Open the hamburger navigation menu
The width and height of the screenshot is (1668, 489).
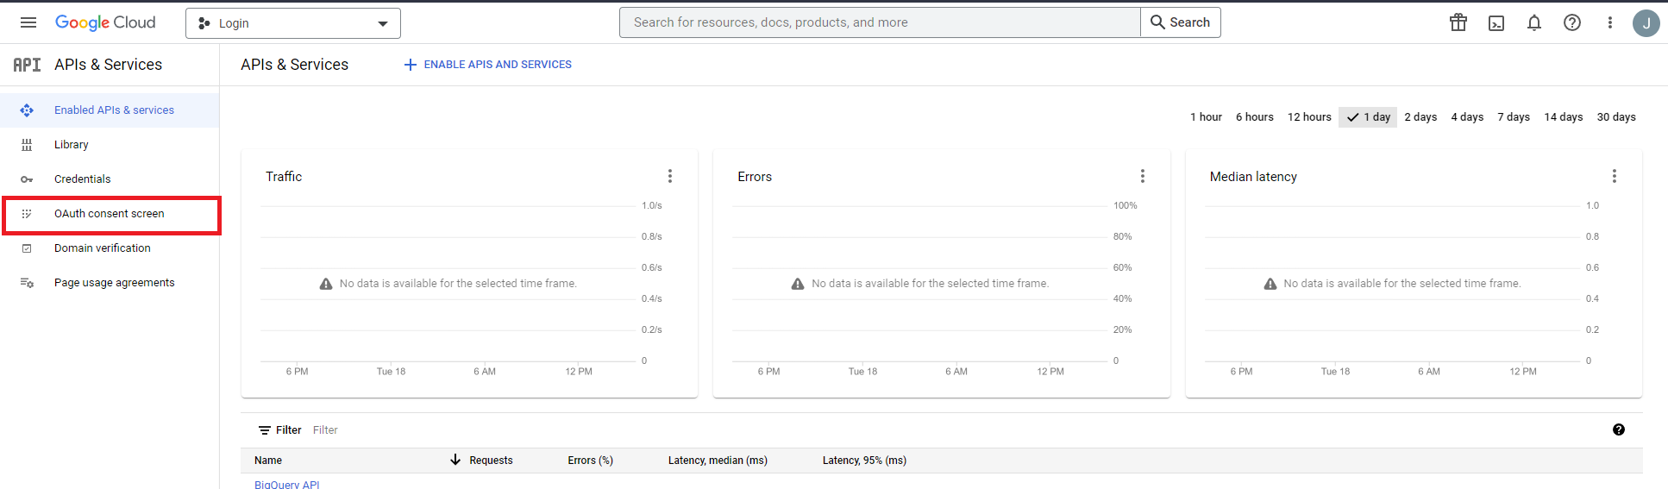[x=28, y=22]
